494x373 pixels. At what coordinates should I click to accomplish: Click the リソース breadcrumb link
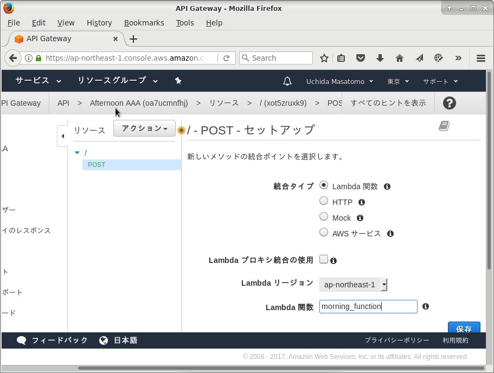coord(224,103)
